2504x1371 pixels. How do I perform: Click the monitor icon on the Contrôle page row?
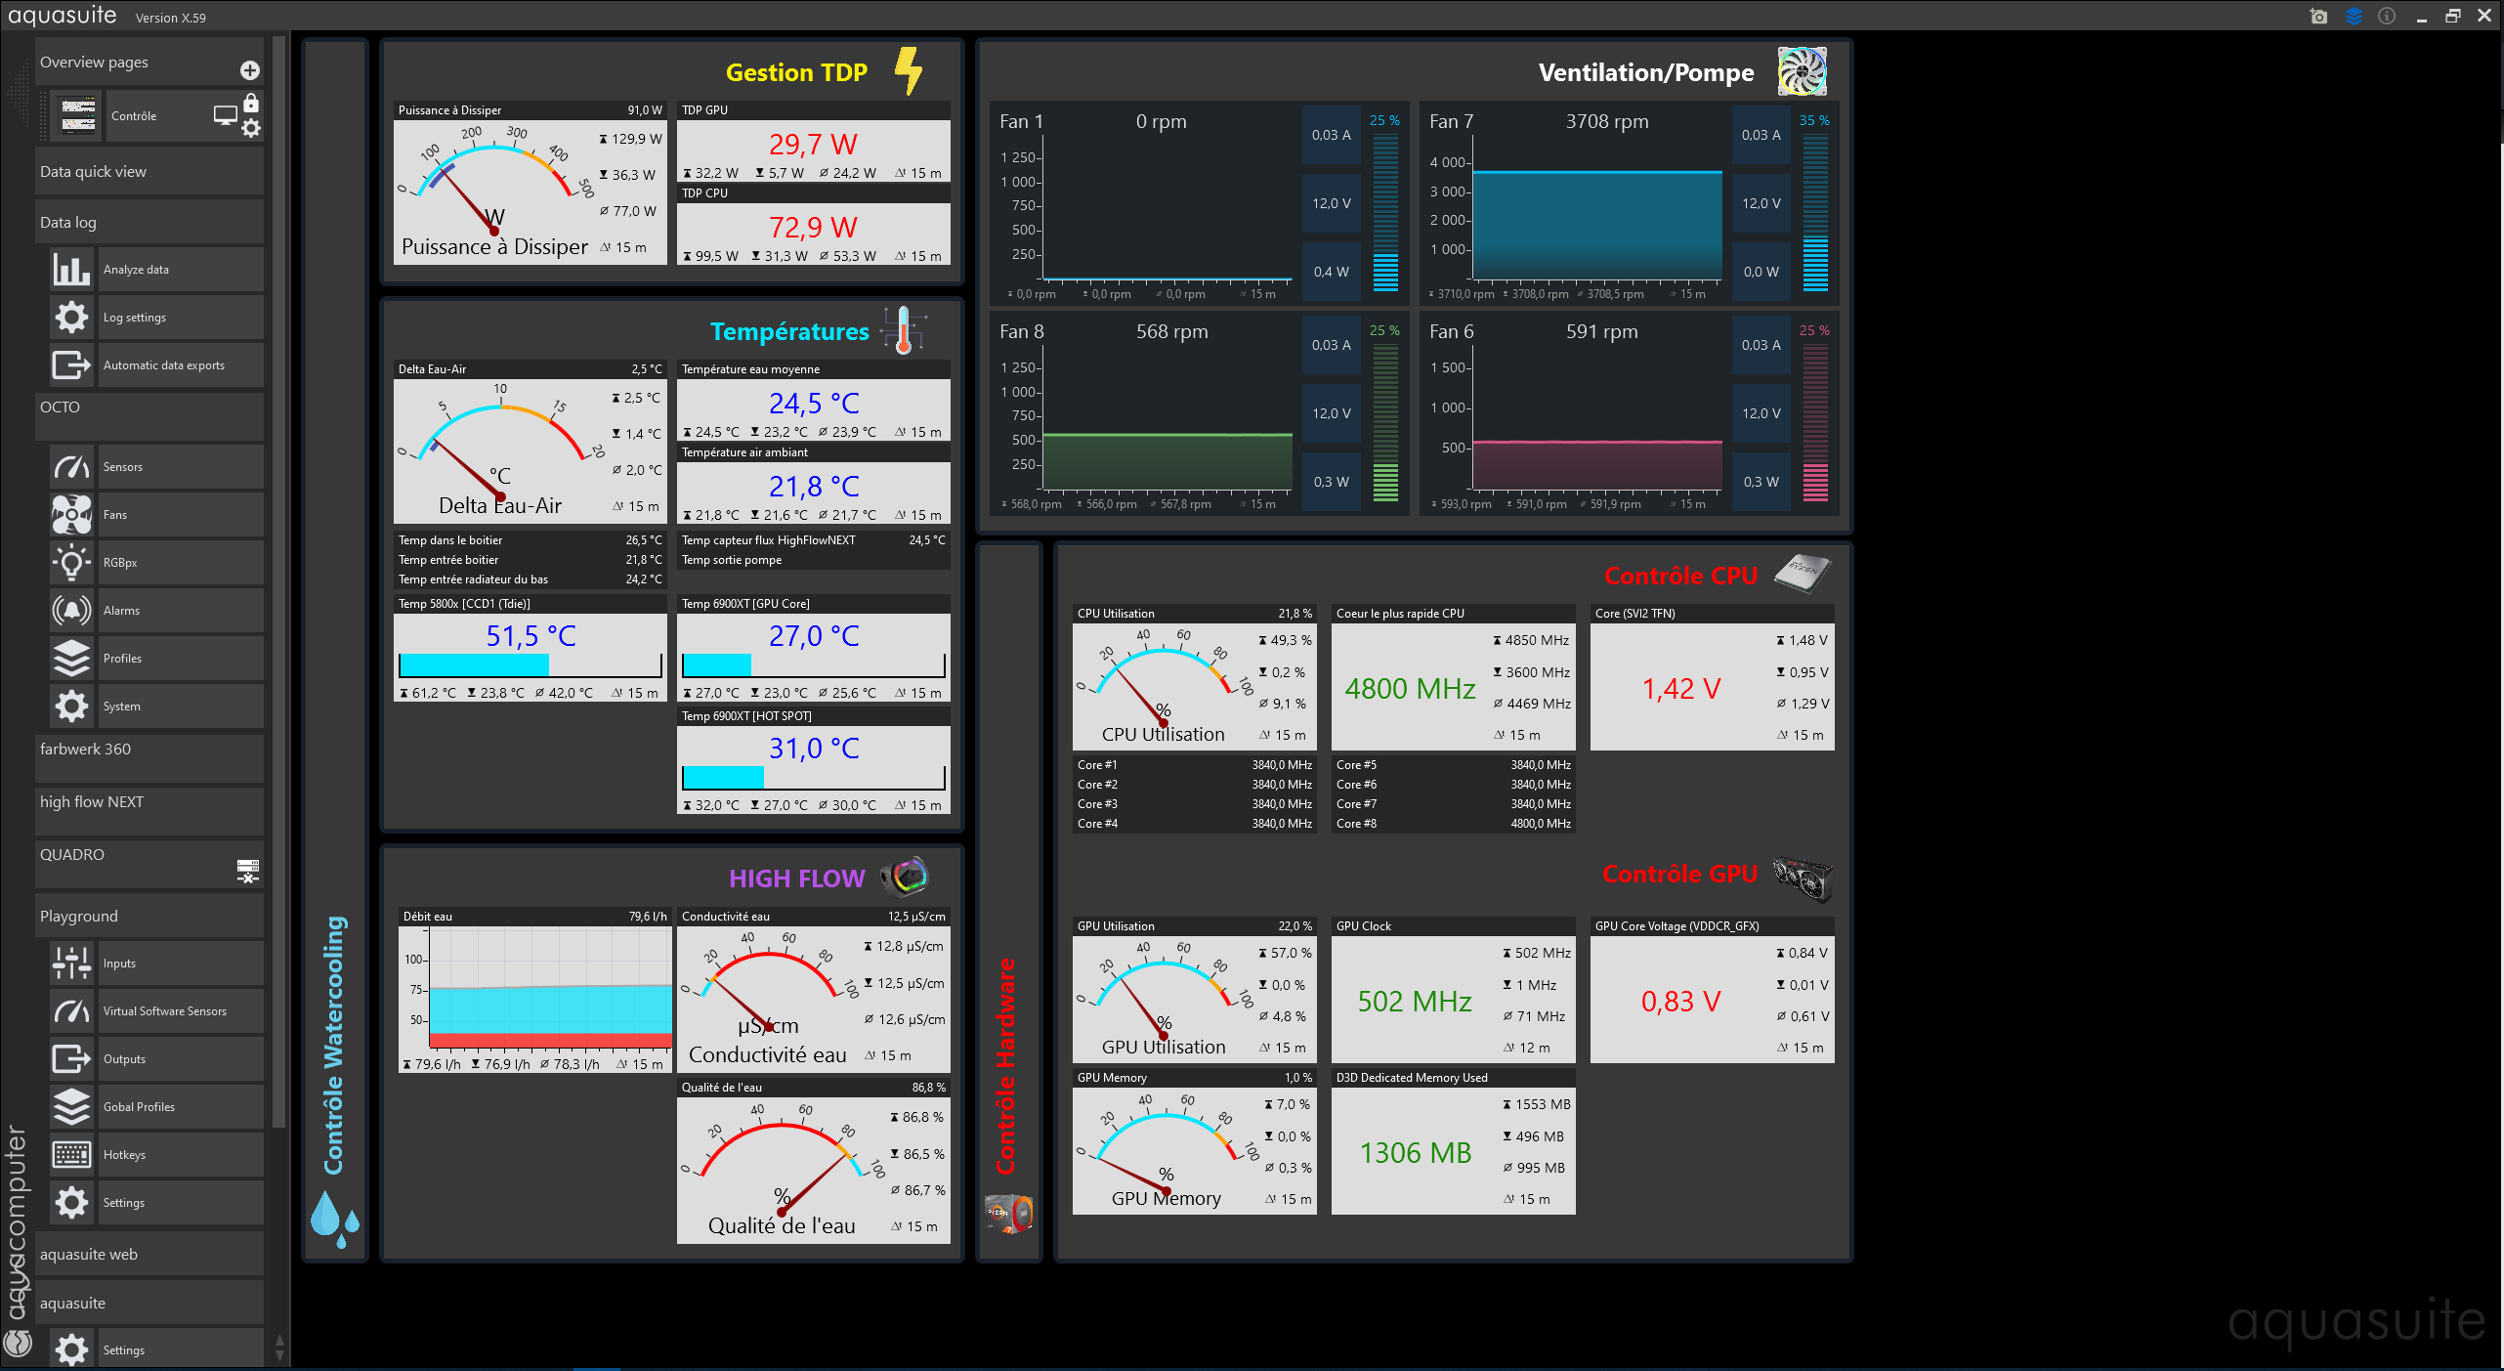coord(225,115)
